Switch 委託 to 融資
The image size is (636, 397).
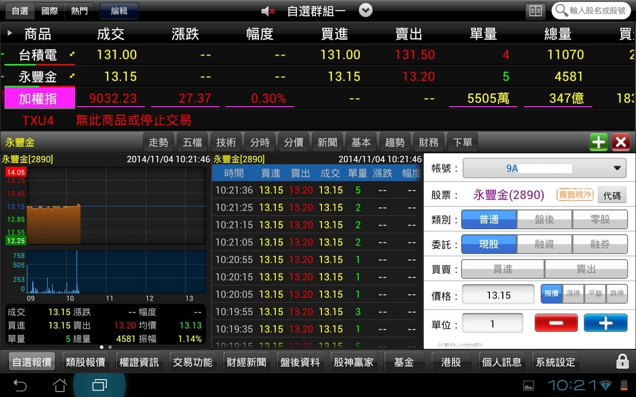pos(545,244)
